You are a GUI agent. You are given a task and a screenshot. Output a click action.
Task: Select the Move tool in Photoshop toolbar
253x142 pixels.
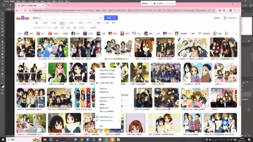click(2, 12)
